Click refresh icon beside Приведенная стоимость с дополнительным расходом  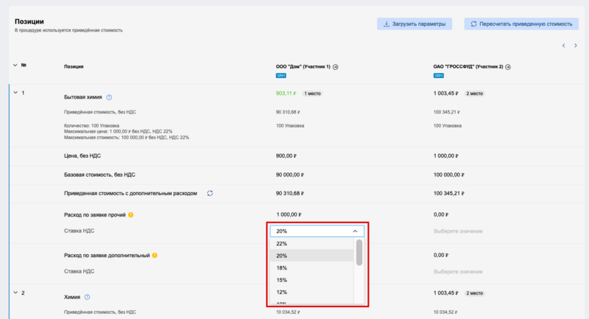[210, 193]
